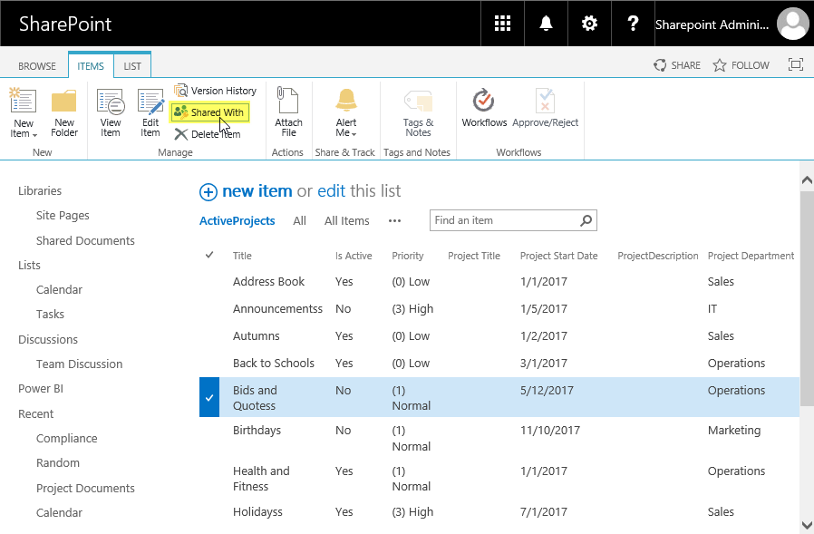Select the All Items view
The height and width of the screenshot is (534, 814).
tap(347, 221)
